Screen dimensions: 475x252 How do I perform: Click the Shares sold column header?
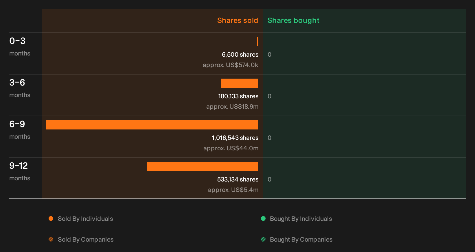(237, 21)
